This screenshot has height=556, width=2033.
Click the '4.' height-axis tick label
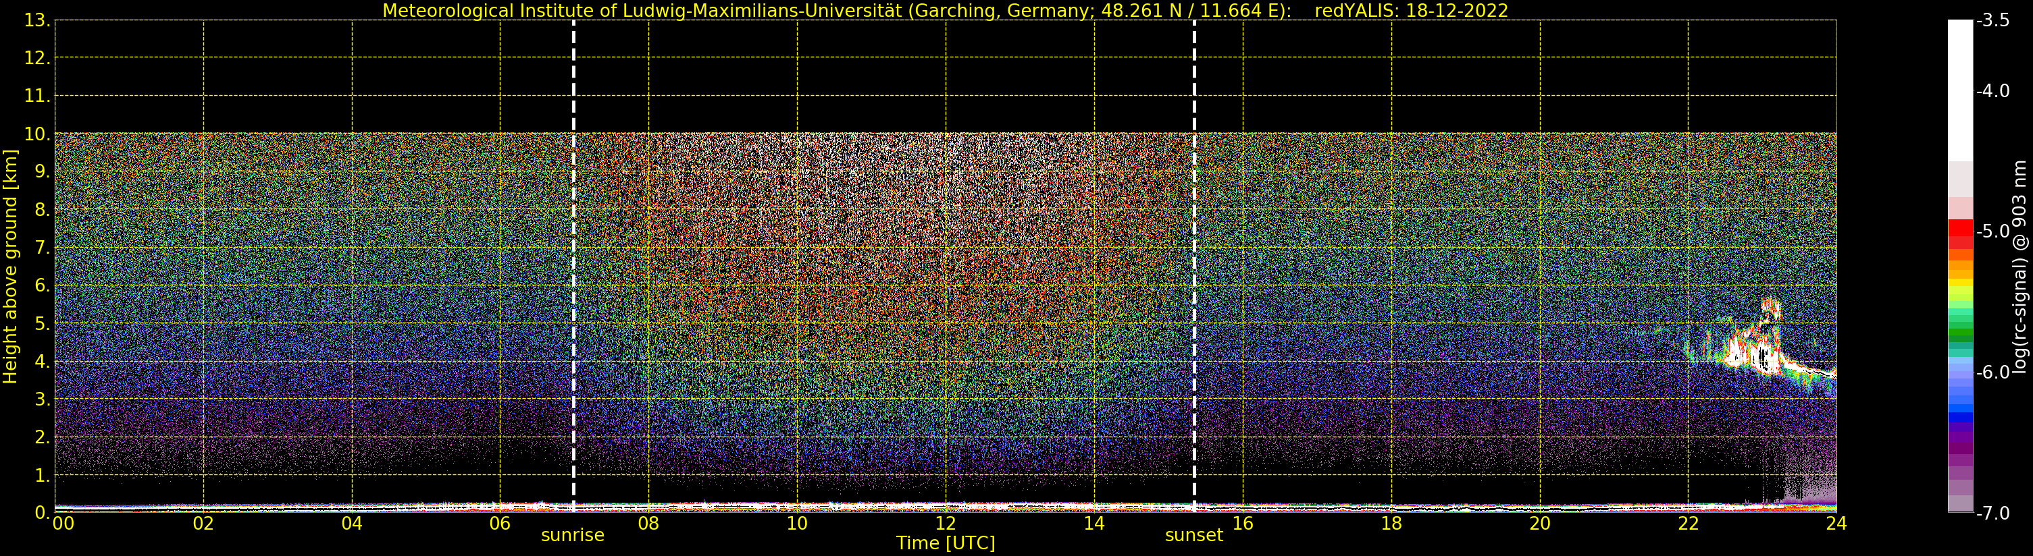coord(42,362)
